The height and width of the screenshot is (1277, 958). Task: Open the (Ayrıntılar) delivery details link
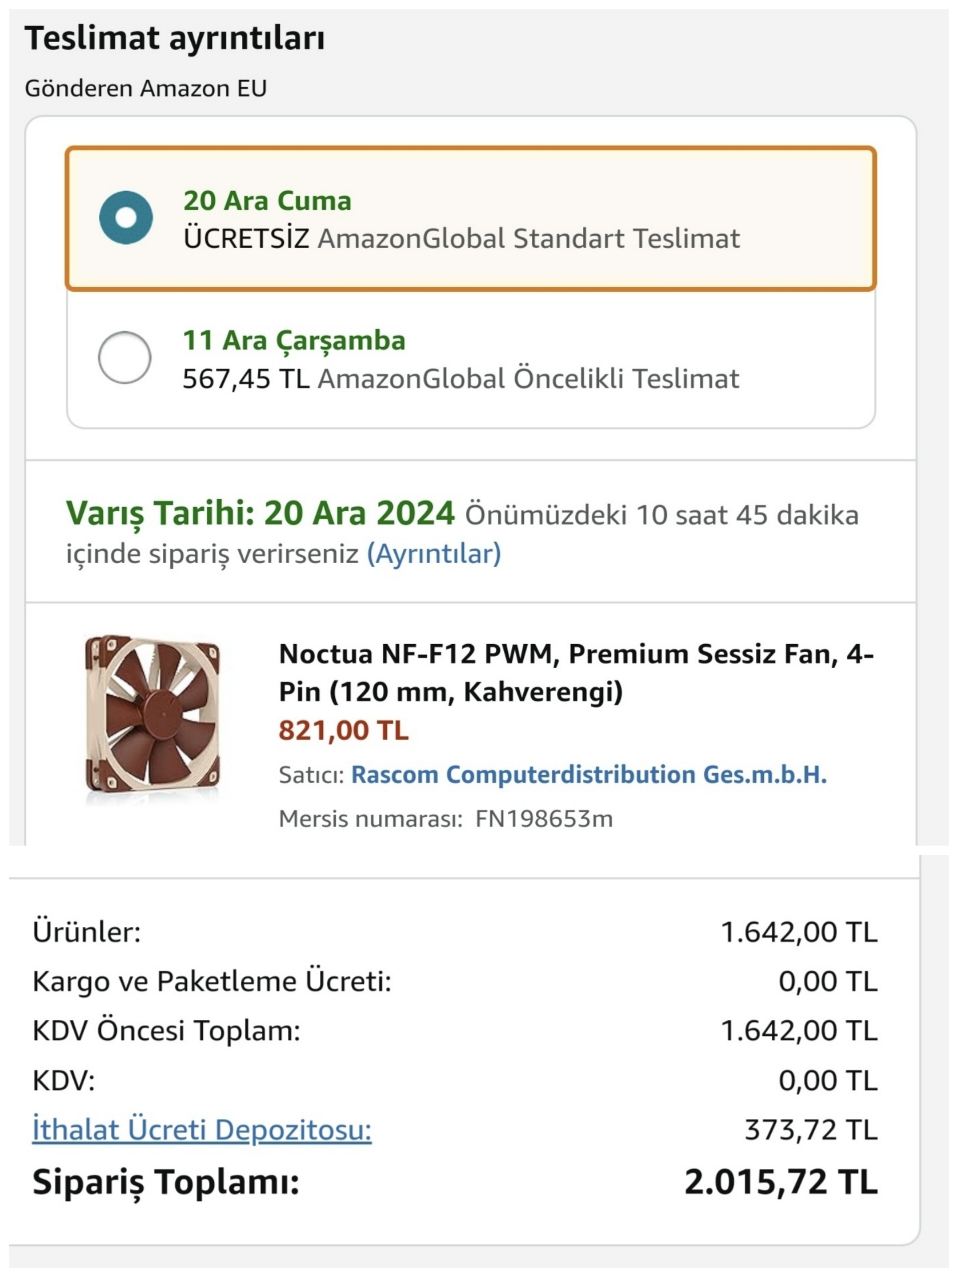tap(434, 554)
